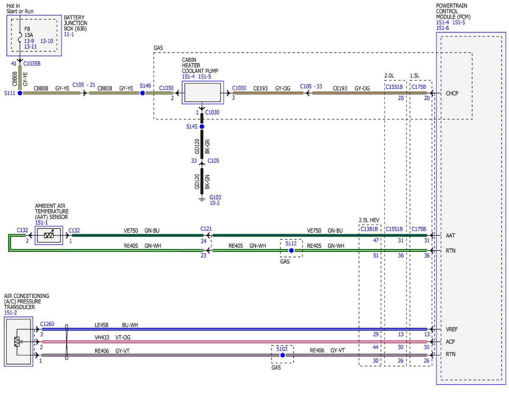The height and width of the screenshot is (393, 509).
Task: Select the A/C Pressure Transducer component symbol
Action: tap(18, 341)
